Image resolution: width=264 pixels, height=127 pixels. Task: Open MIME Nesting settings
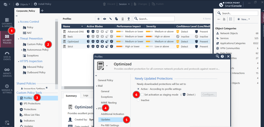pyautogui.click(x=109, y=103)
